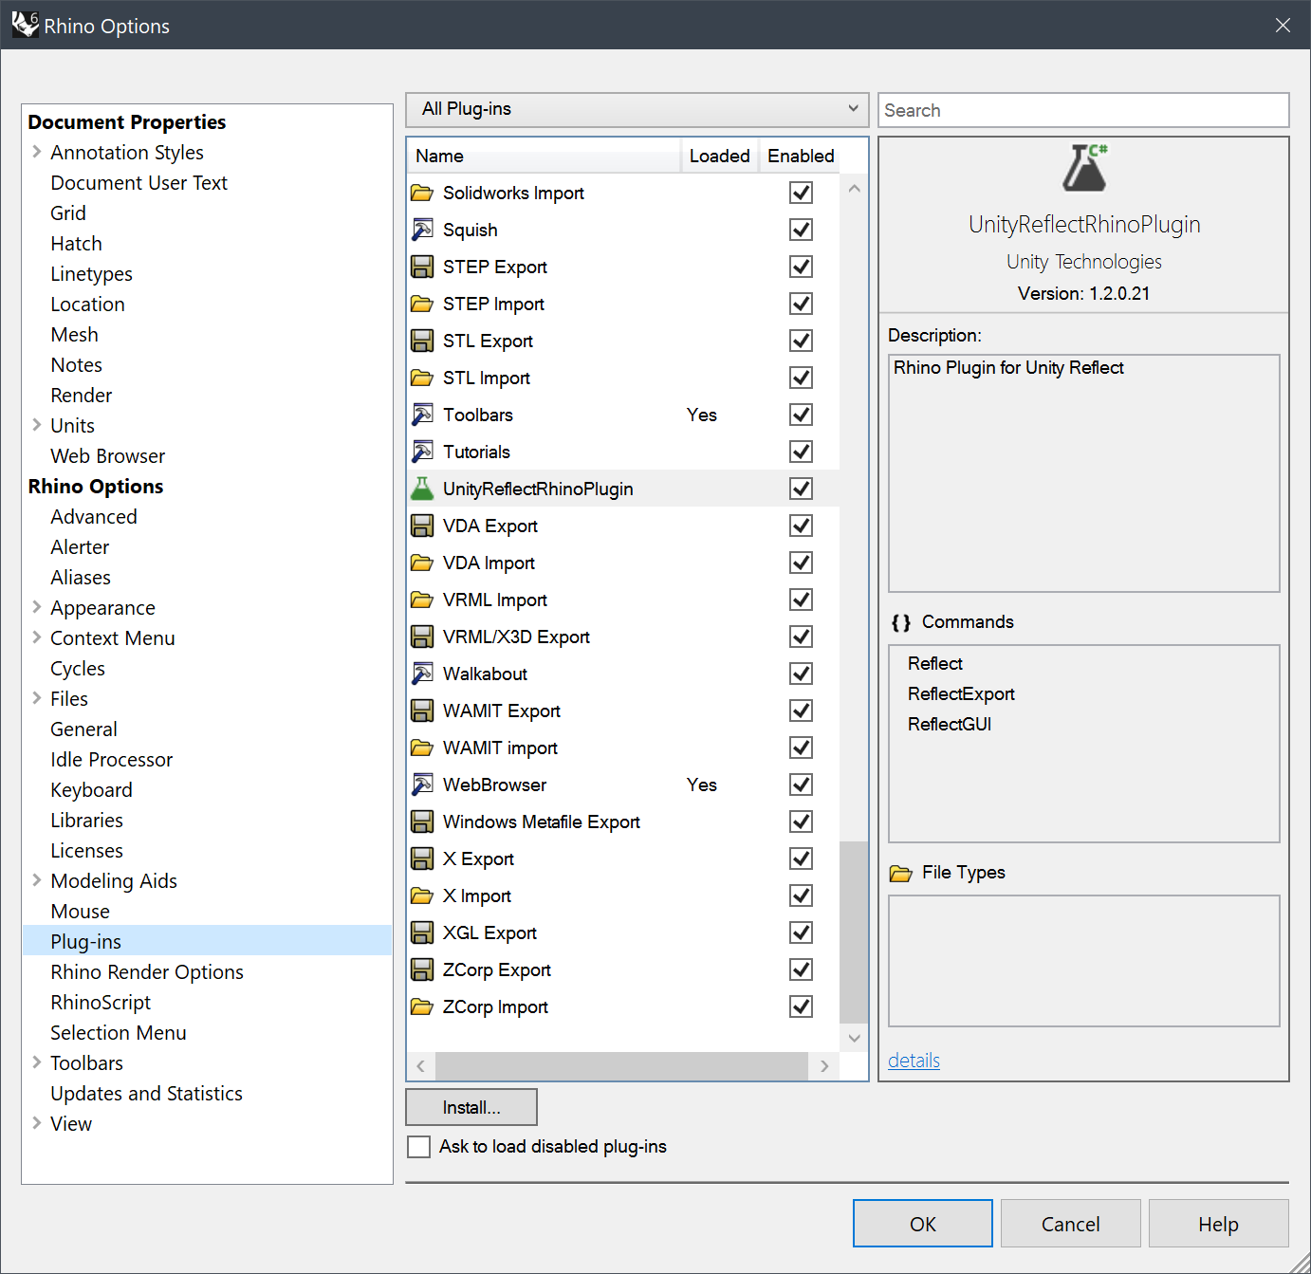
Task: Open the Rhino Render Options page
Action: (x=147, y=972)
